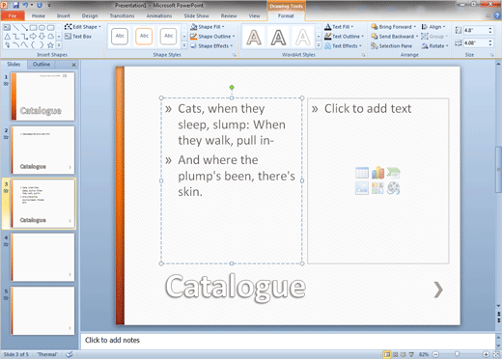Viewport: 502px width, 359px height.
Task: Minimize the ribbon with the caret icon
Action: [x=488, y=15]
